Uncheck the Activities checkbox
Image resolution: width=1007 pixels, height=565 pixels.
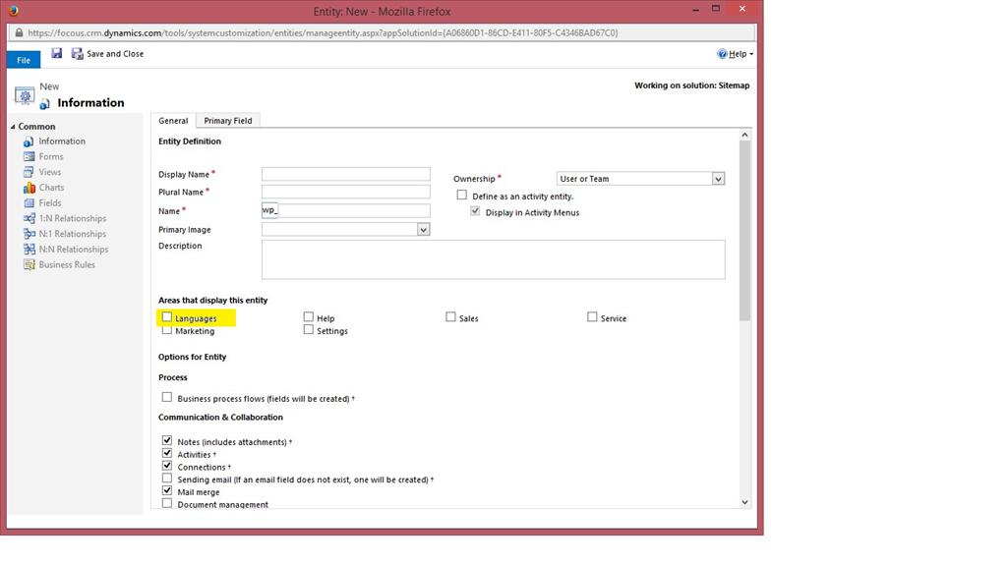[x=167, y=453]
